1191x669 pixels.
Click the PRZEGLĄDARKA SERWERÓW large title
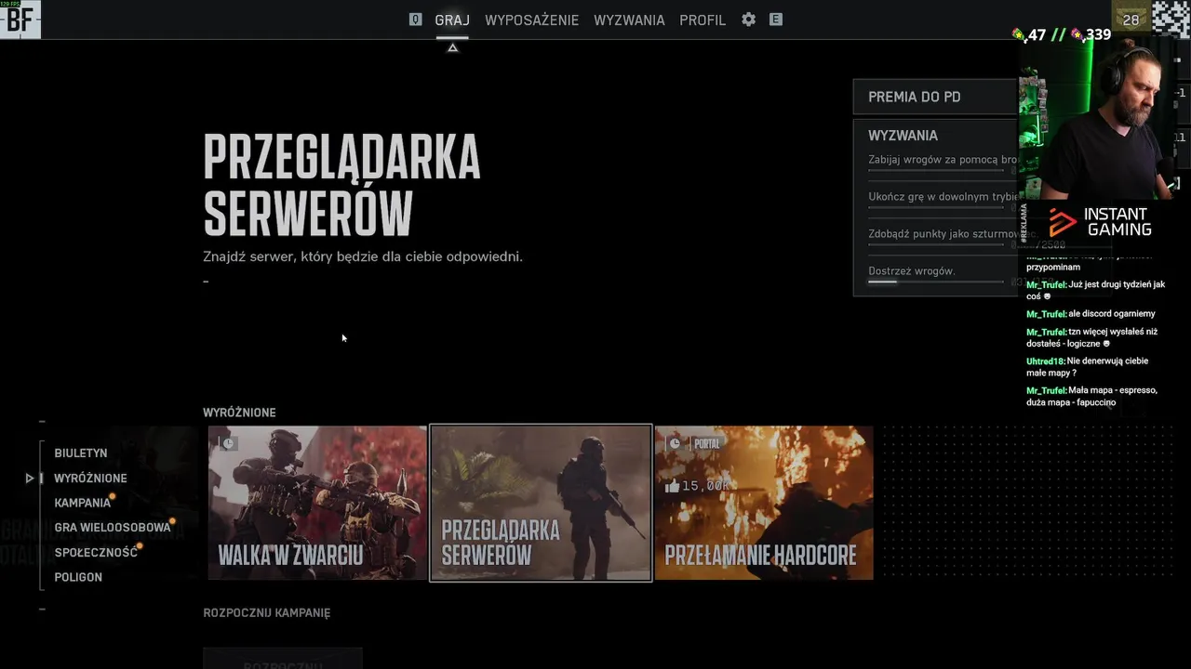coord(341,184)
